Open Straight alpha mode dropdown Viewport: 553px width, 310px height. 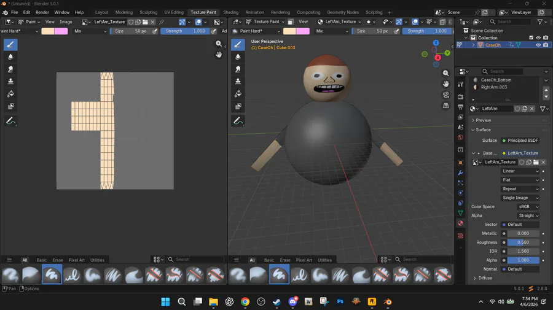(528, 215)
